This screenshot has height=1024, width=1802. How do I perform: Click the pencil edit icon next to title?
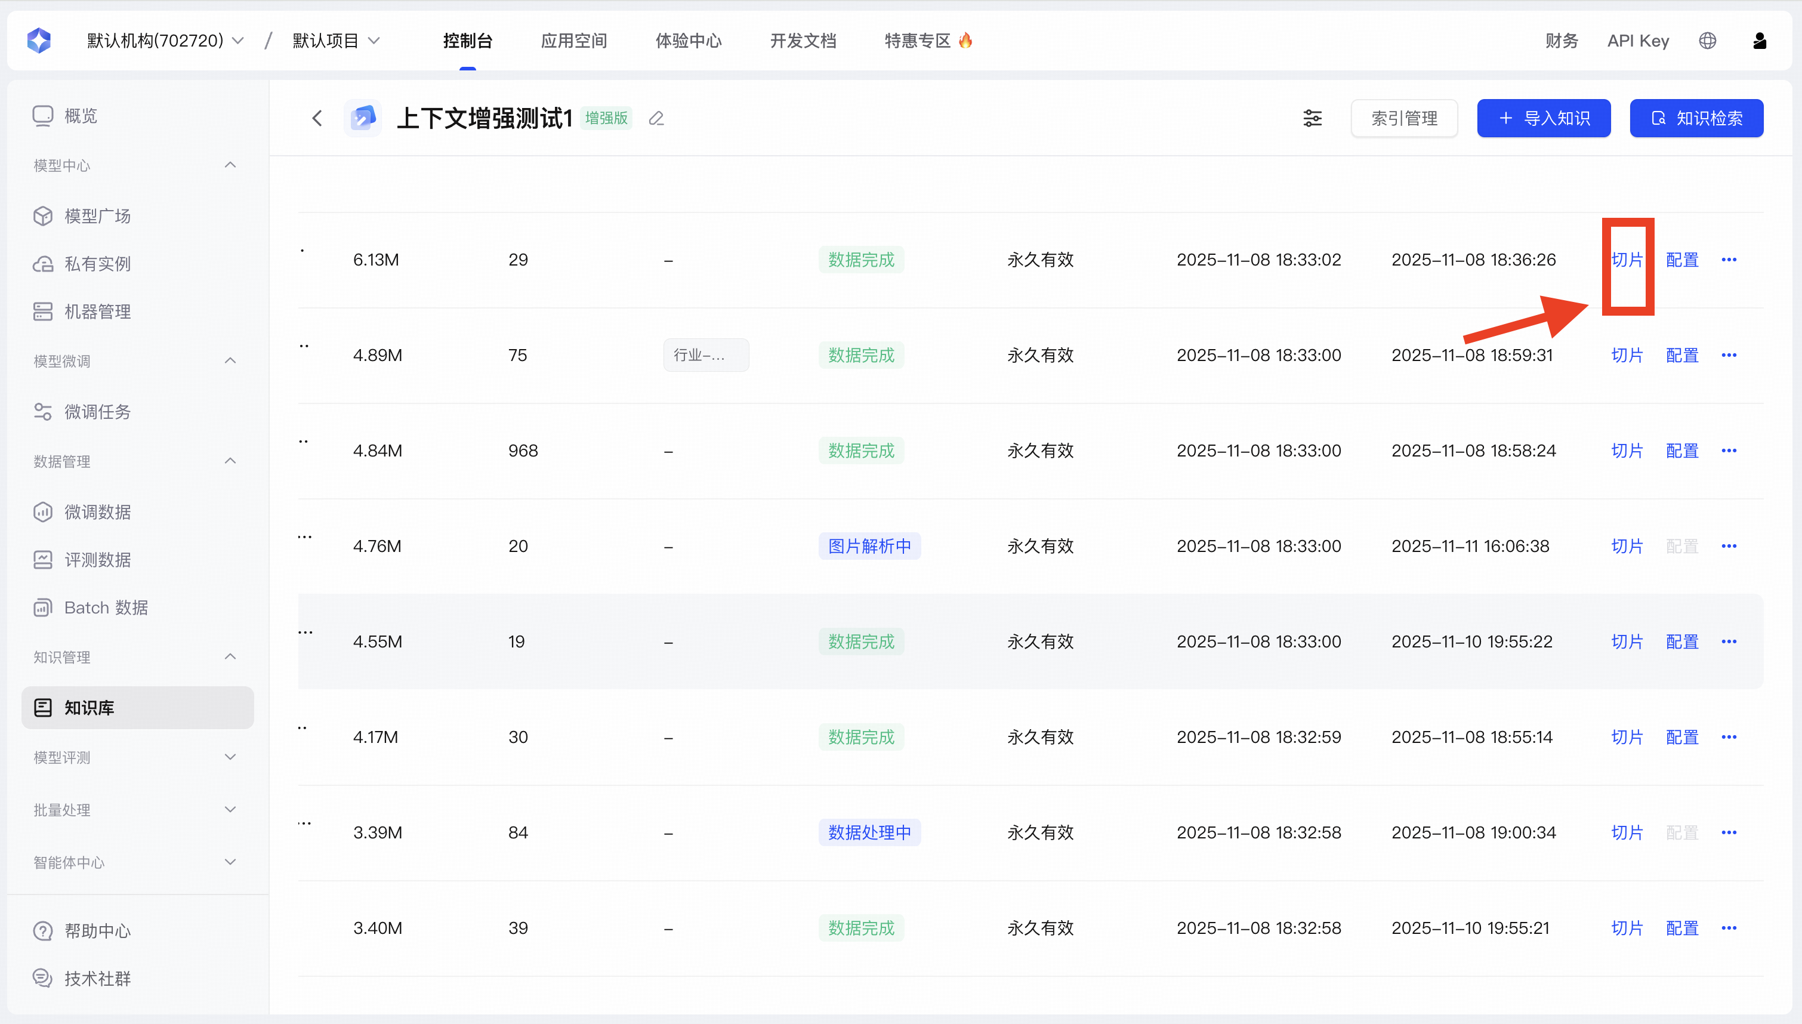tap(656, 118)
